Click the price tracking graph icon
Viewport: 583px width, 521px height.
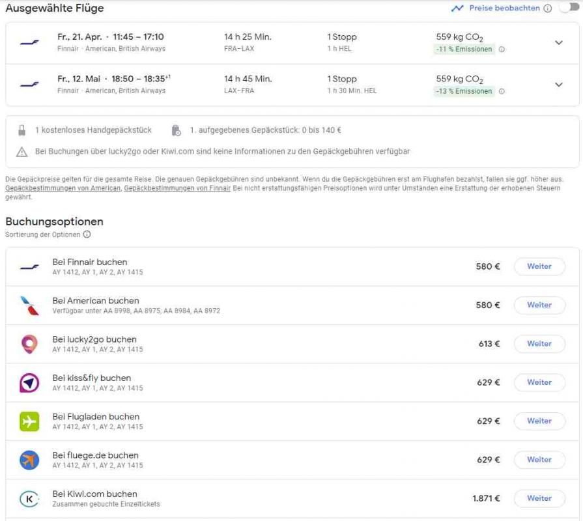(x=457, y=8)
